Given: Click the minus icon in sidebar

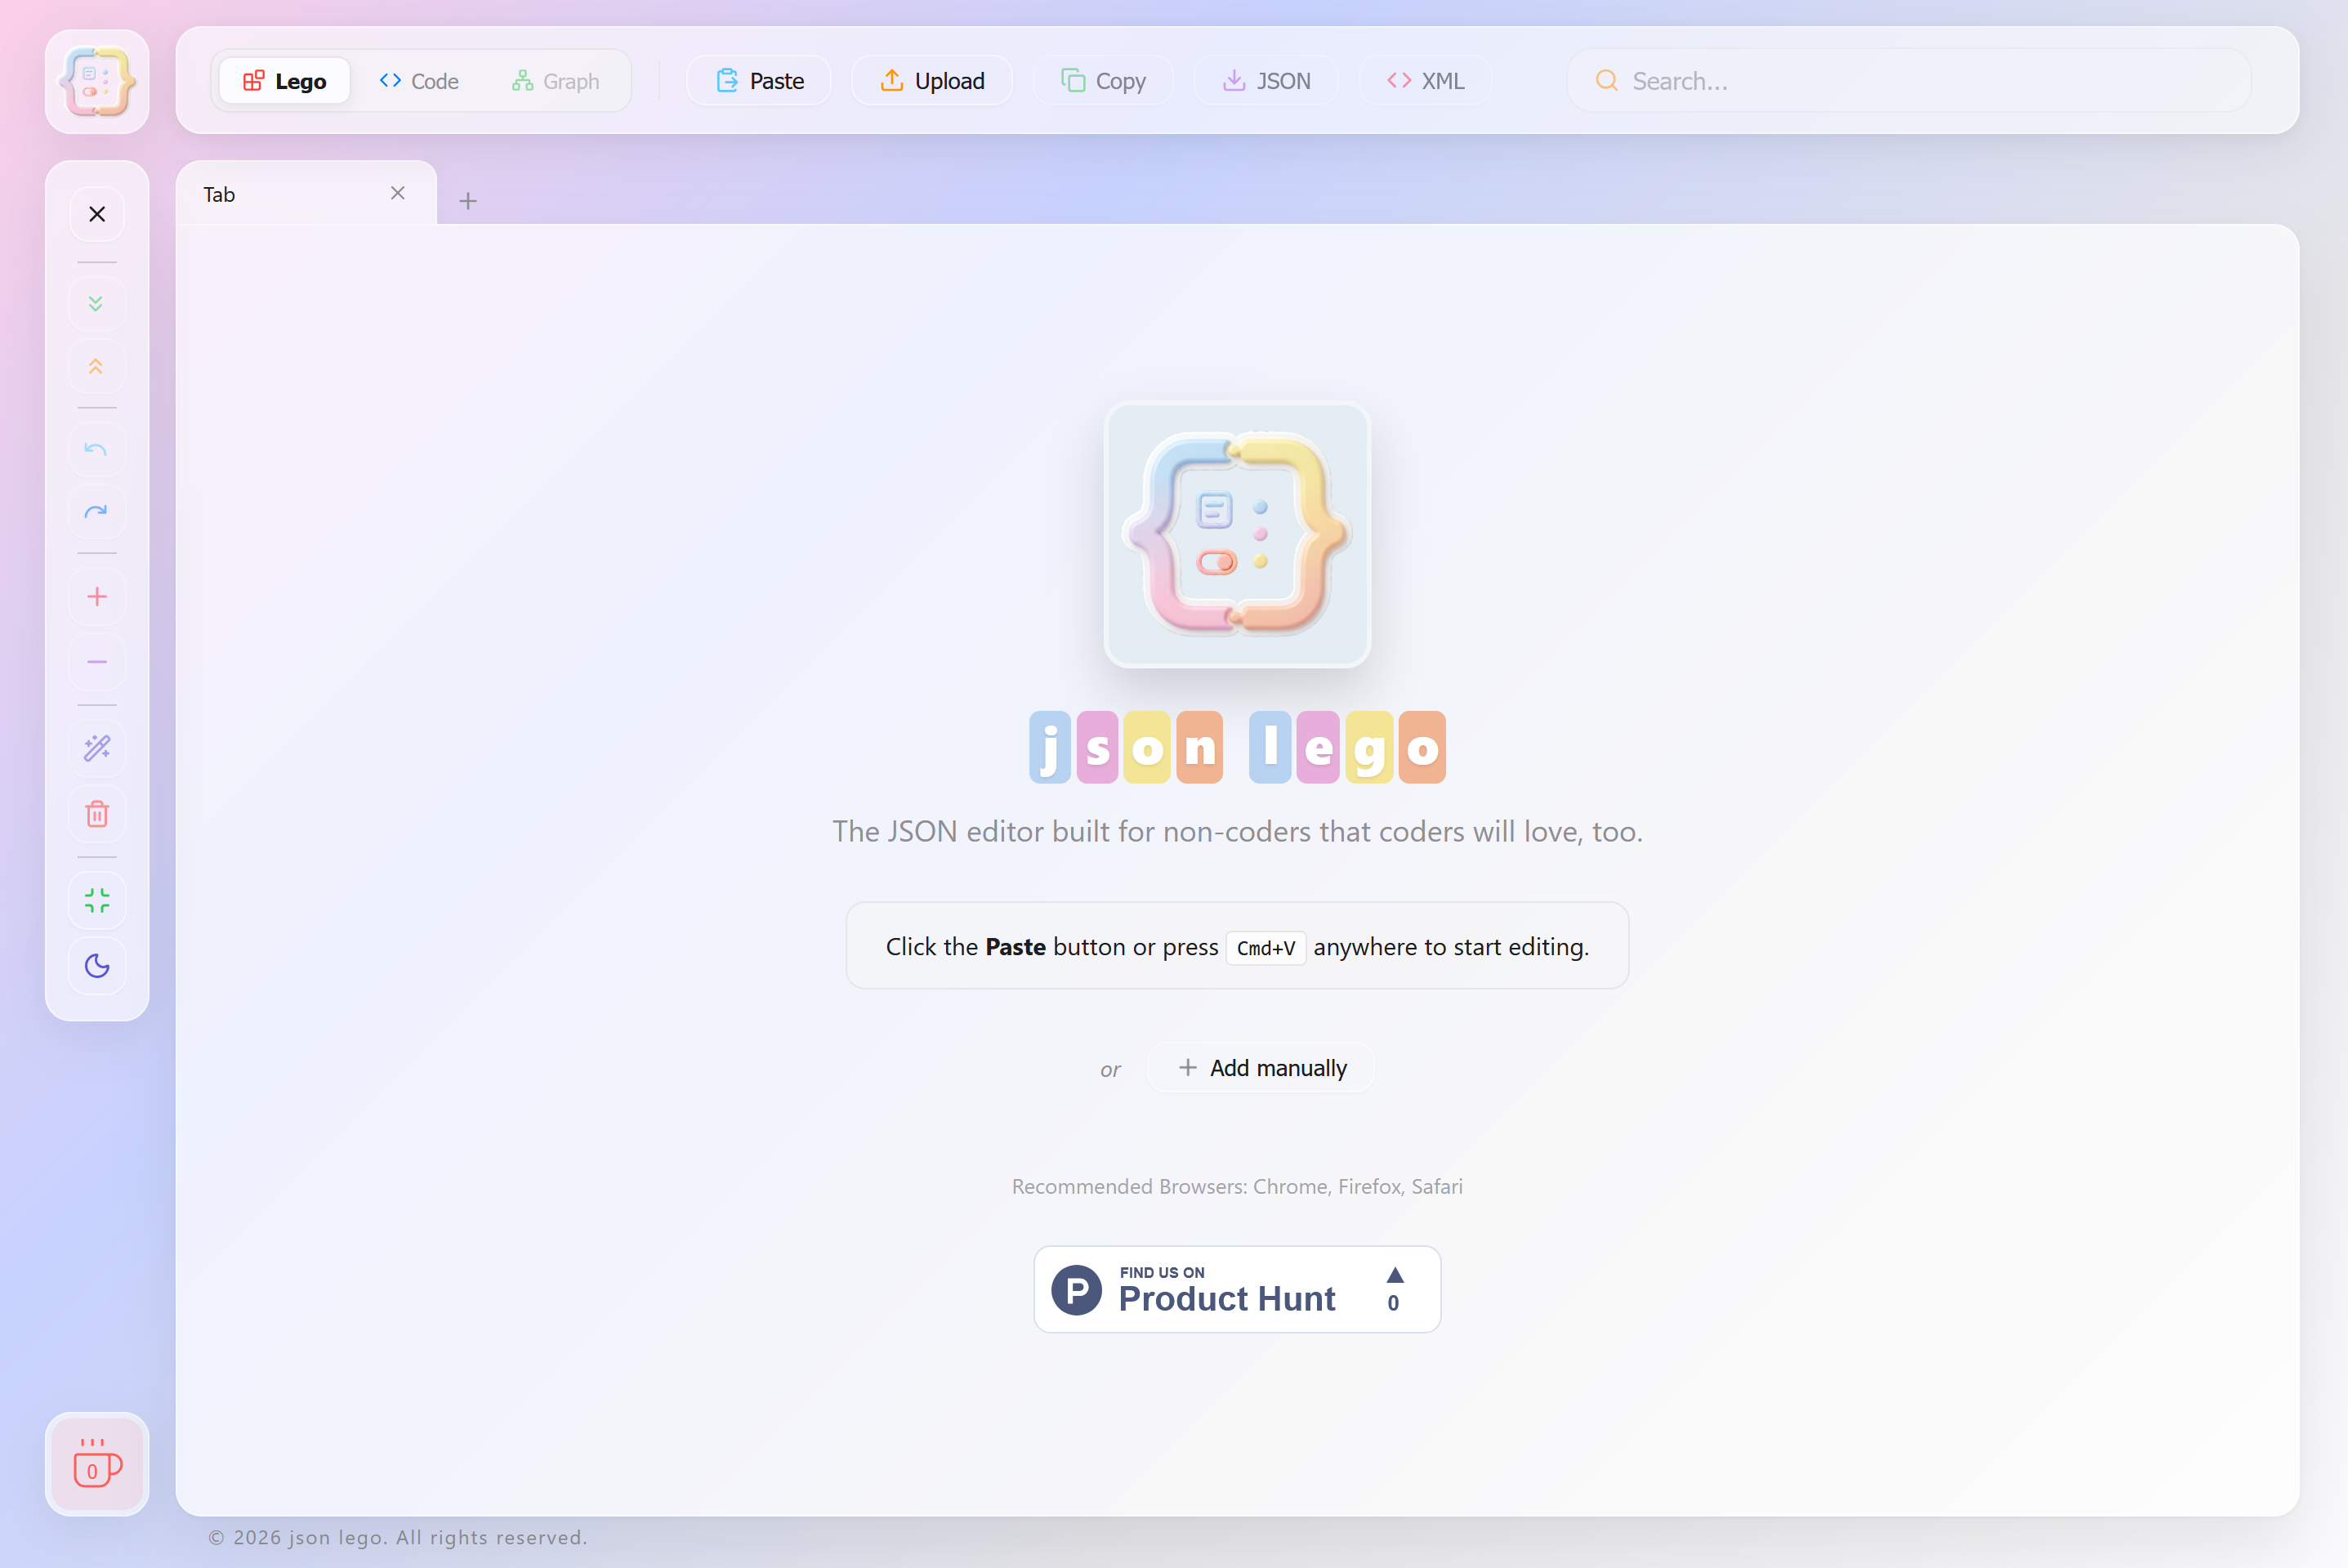Looking at the screenshot, I should click(97, 661).
